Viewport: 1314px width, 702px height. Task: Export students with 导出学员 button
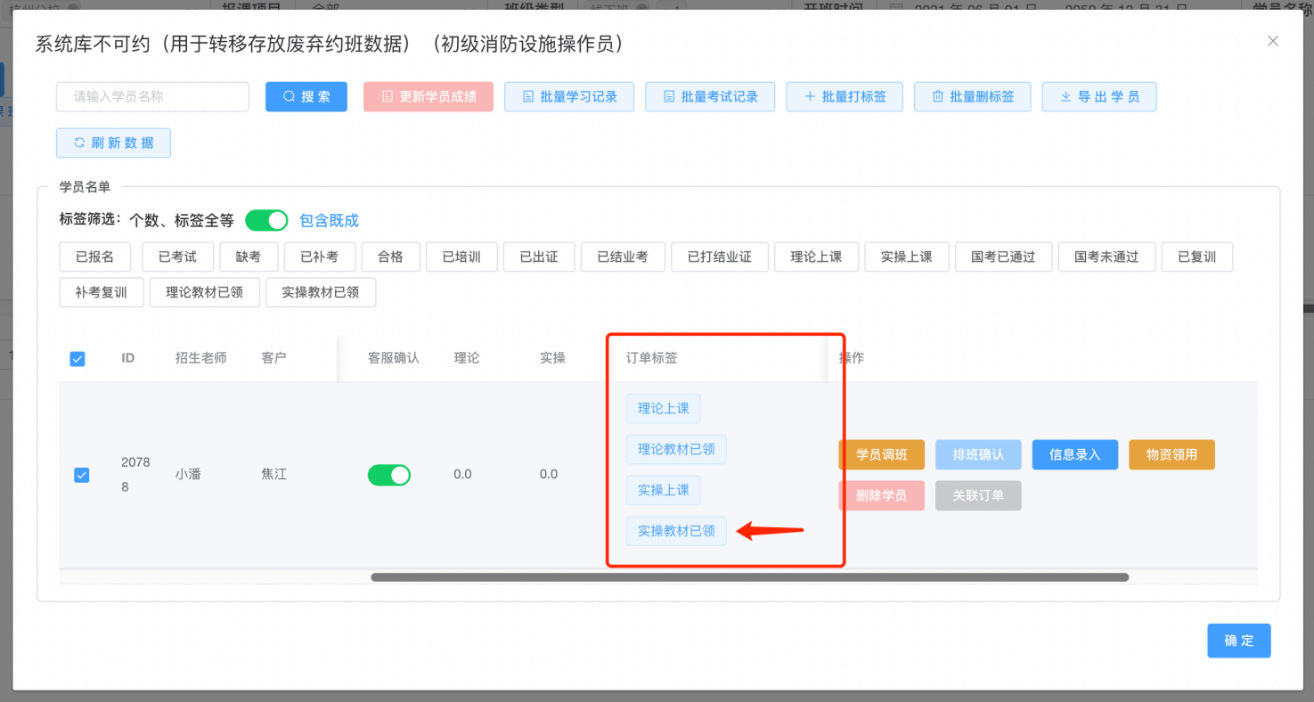tap(1098, 97)
